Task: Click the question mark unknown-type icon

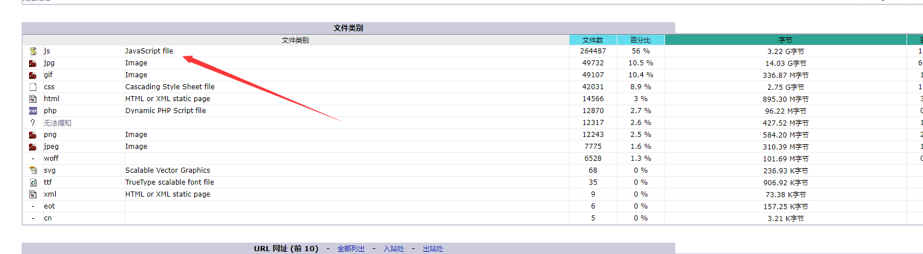Action: tap(33, 123)
